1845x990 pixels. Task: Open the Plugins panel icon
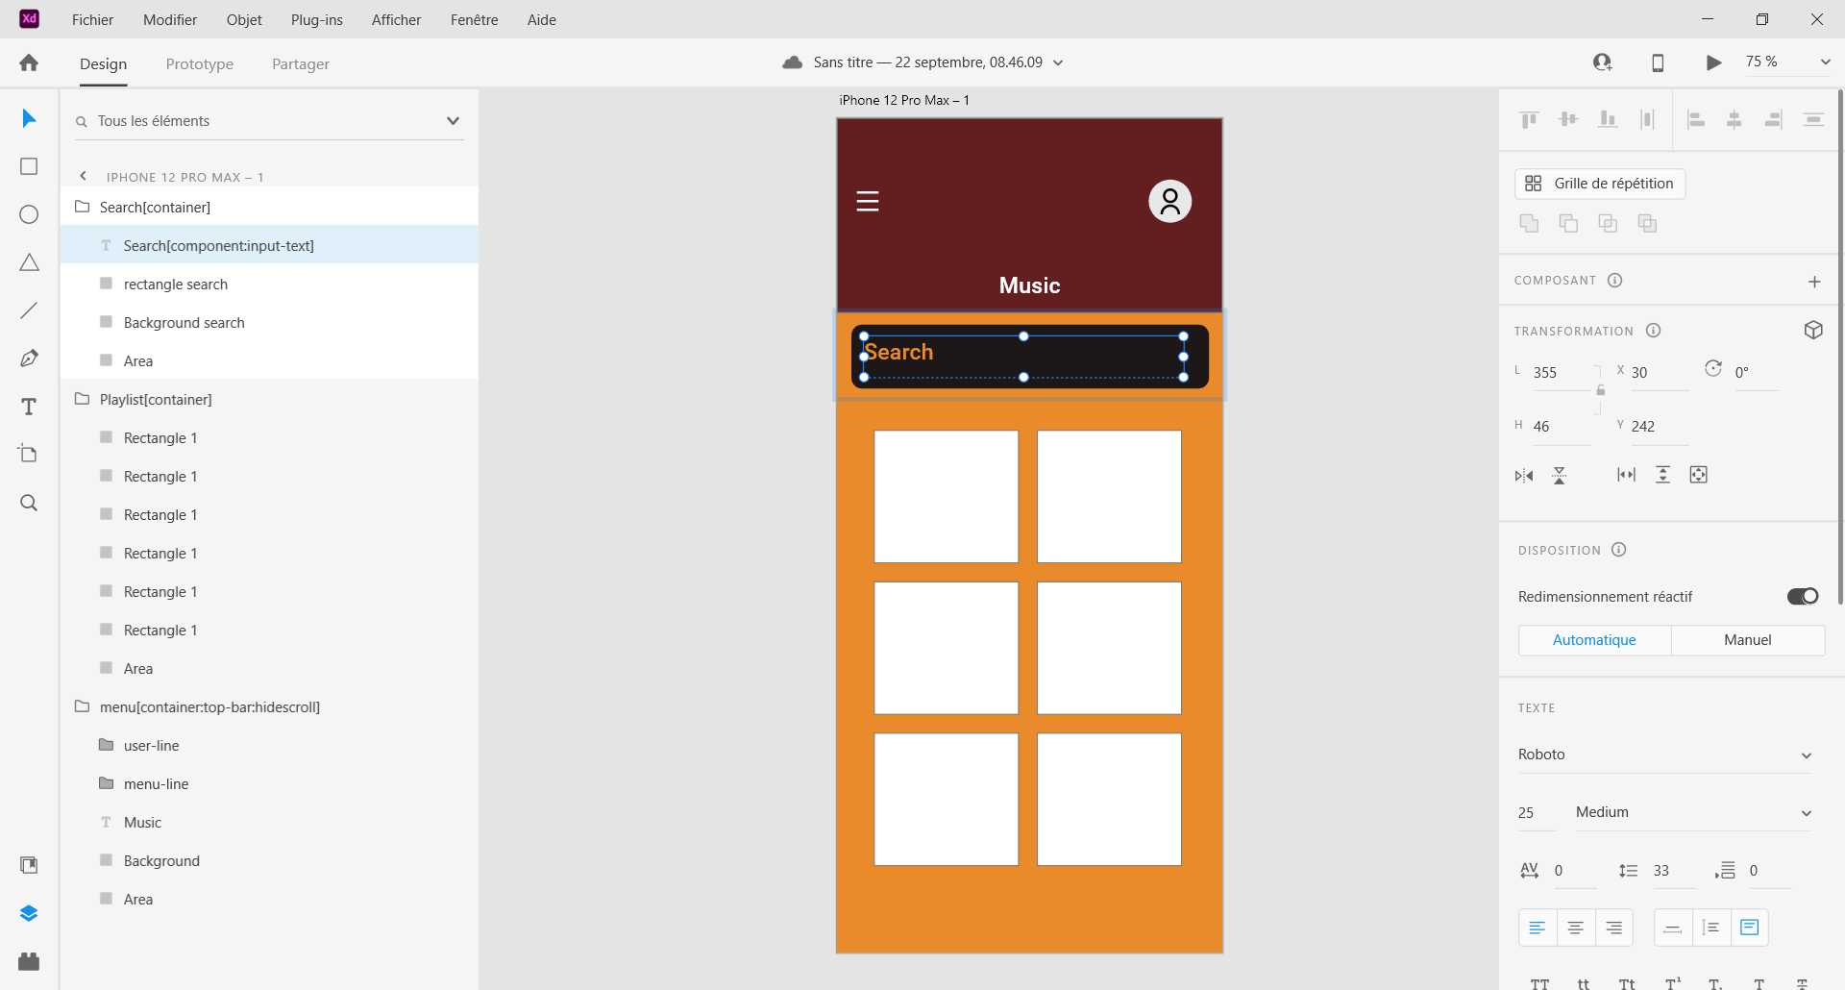point(29,961)
